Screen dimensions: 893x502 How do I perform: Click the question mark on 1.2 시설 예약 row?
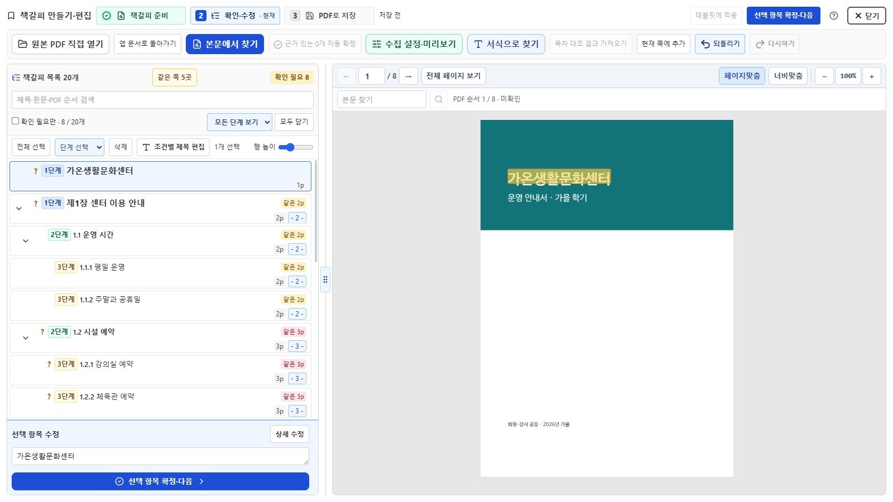coord(42,332)
